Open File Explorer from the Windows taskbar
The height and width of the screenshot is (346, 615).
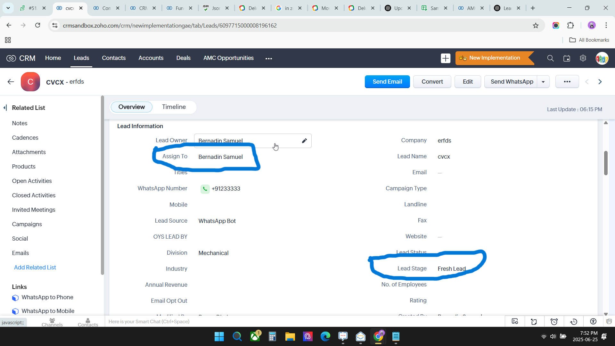pos(290,337)
